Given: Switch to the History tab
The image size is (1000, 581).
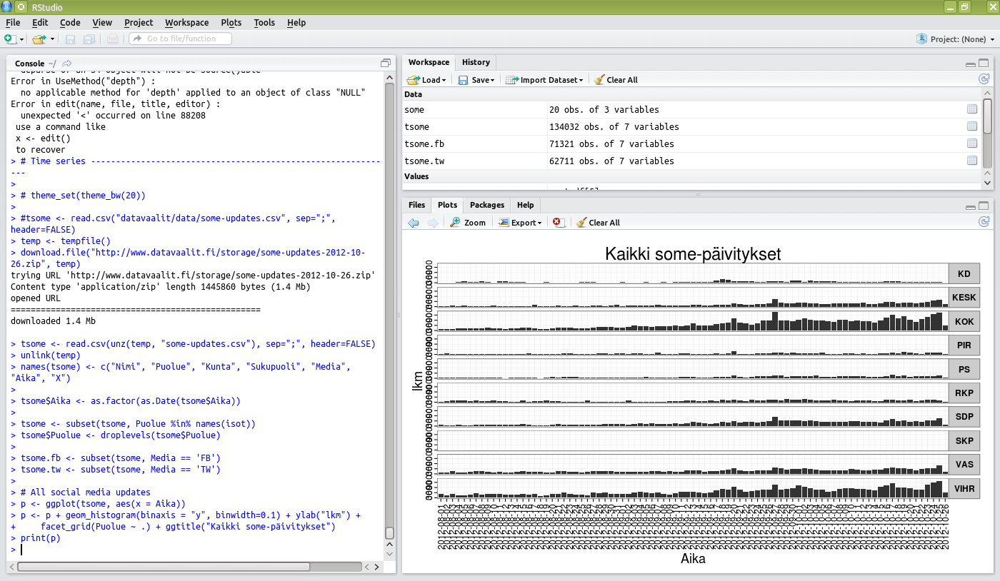Looking at the screenshot, I should point(476,62).
